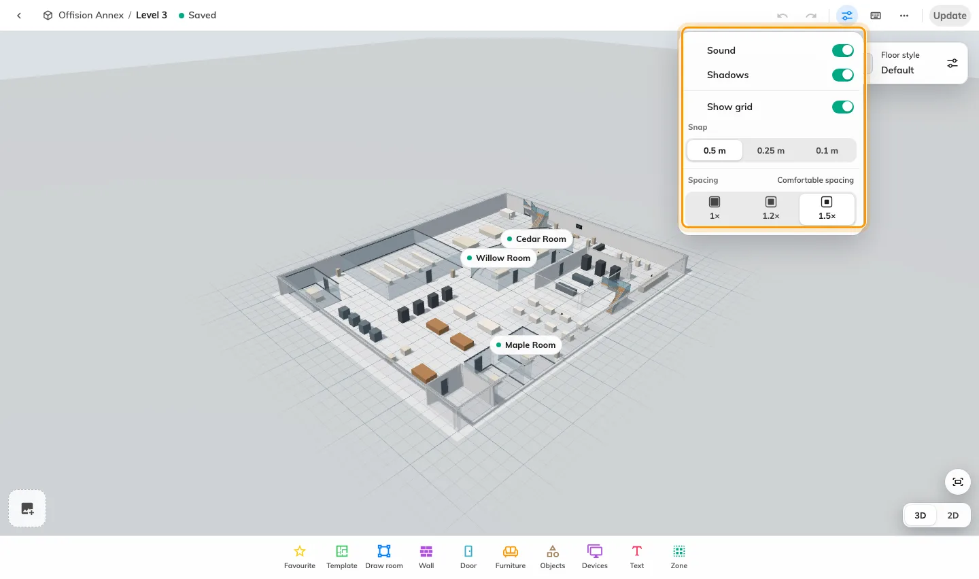This screenshot has width=979, height=579.
Task: Select the Willow Room label
Action: (x=499, y=258)
